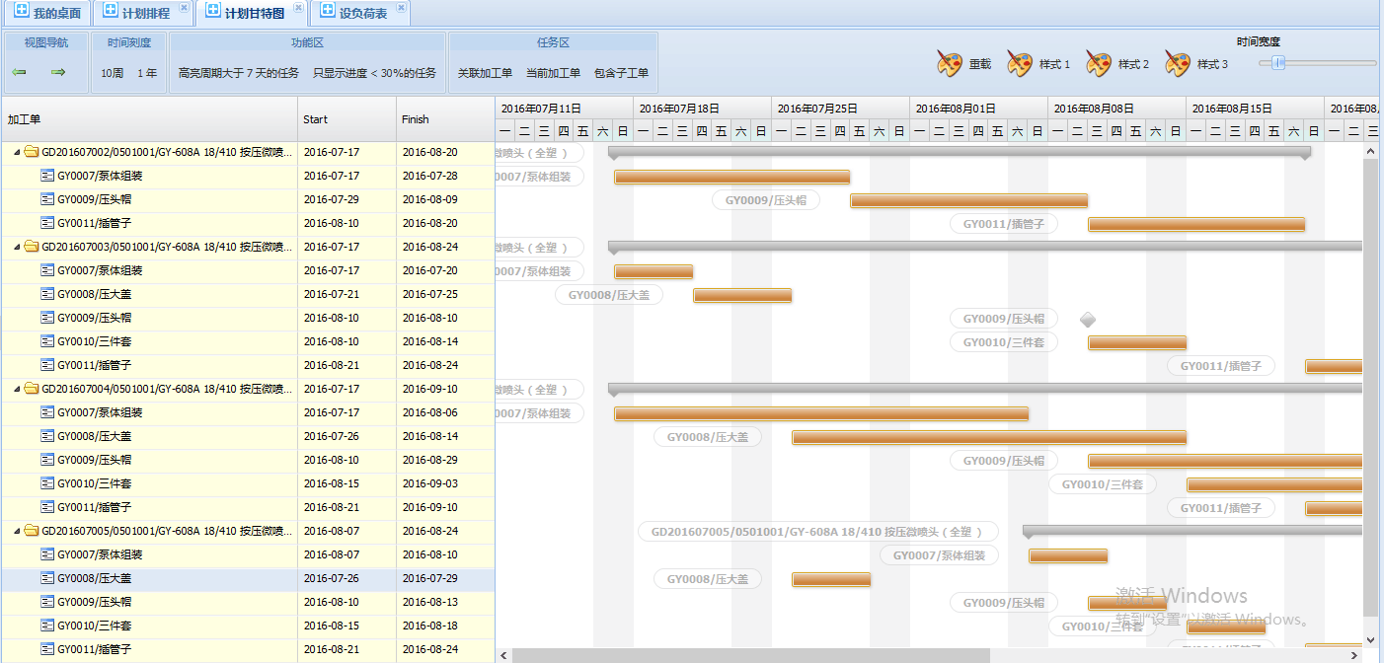The width and height of the screenshot is (1384, 663).
Task: Click 只显示进度 < 30%的任务 filter
Action: click(x=374, y=73)
